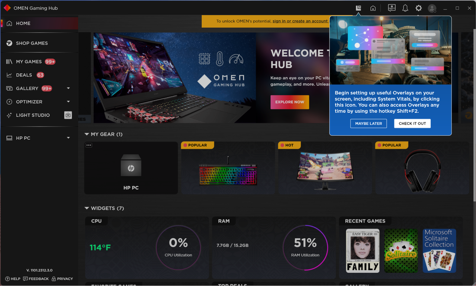Click the FEEDBACK link

coord(36,279)
